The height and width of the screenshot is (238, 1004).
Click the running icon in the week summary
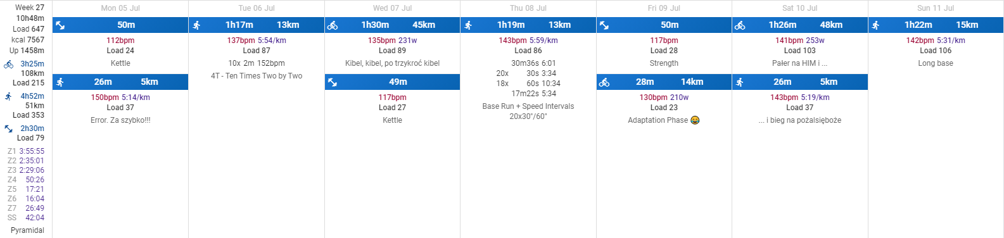tap(8, 96)
